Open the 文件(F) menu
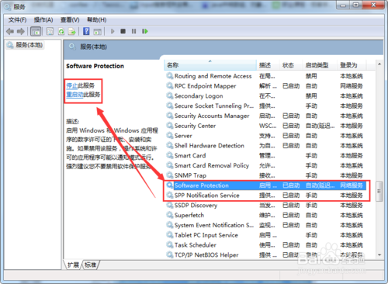This screenshot has width=388, height=284. (17, 20)
